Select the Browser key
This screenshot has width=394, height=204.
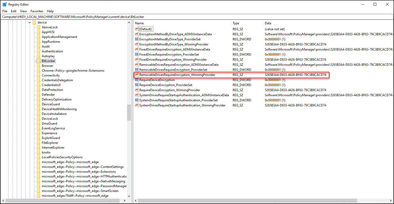pos(47,66)
